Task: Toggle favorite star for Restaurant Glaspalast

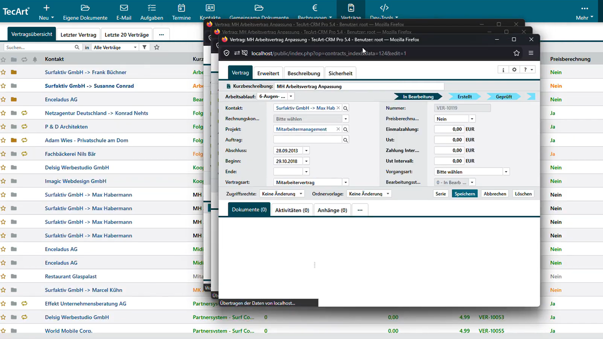Action: (3, 276)
